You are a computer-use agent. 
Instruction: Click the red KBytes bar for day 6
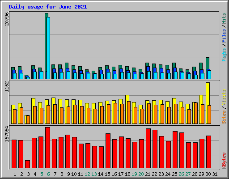(47, 148)
